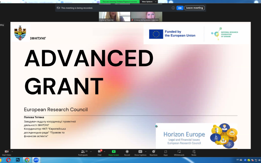261x163 pixels.
Task: Click 'European Research Council' subtitle text
Action: click(x=56, y=110)
